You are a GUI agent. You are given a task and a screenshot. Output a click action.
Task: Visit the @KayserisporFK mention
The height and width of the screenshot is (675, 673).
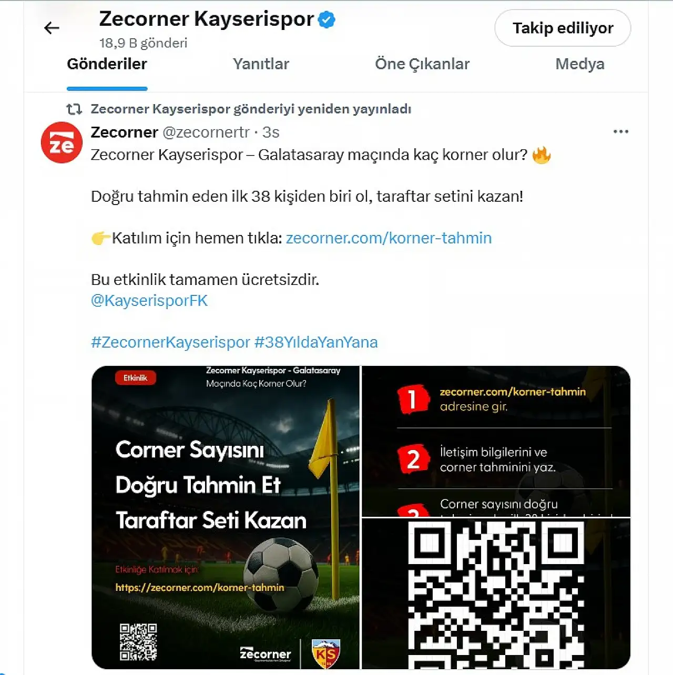click(x=149, y=301)
